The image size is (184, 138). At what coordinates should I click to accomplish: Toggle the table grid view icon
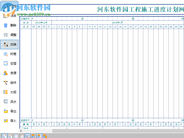[x=28, y=136]
